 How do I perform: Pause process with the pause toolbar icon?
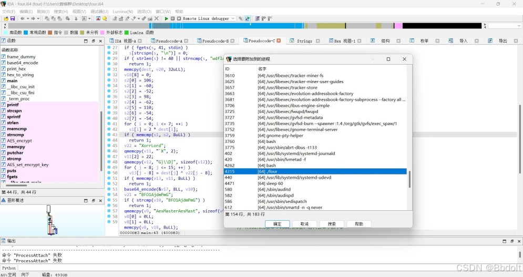coord(172,19)
